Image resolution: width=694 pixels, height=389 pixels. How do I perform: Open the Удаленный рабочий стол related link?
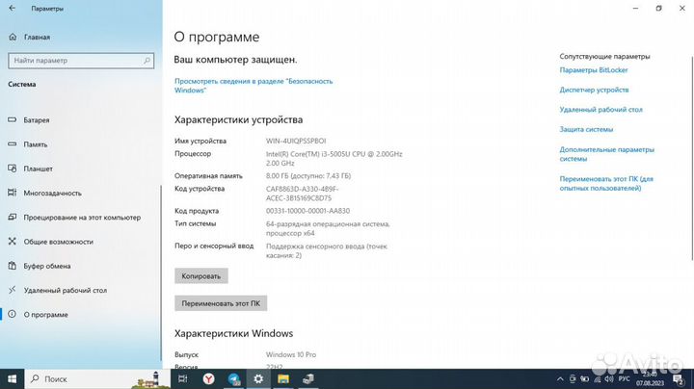click(x=601, y=110)
